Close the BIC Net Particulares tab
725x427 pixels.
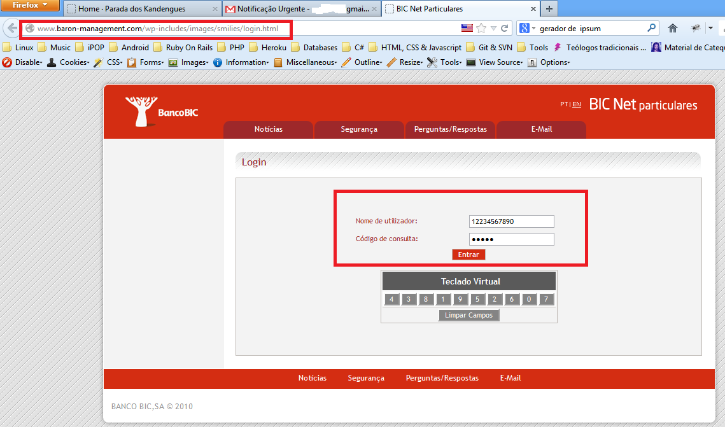coord(533,9)
